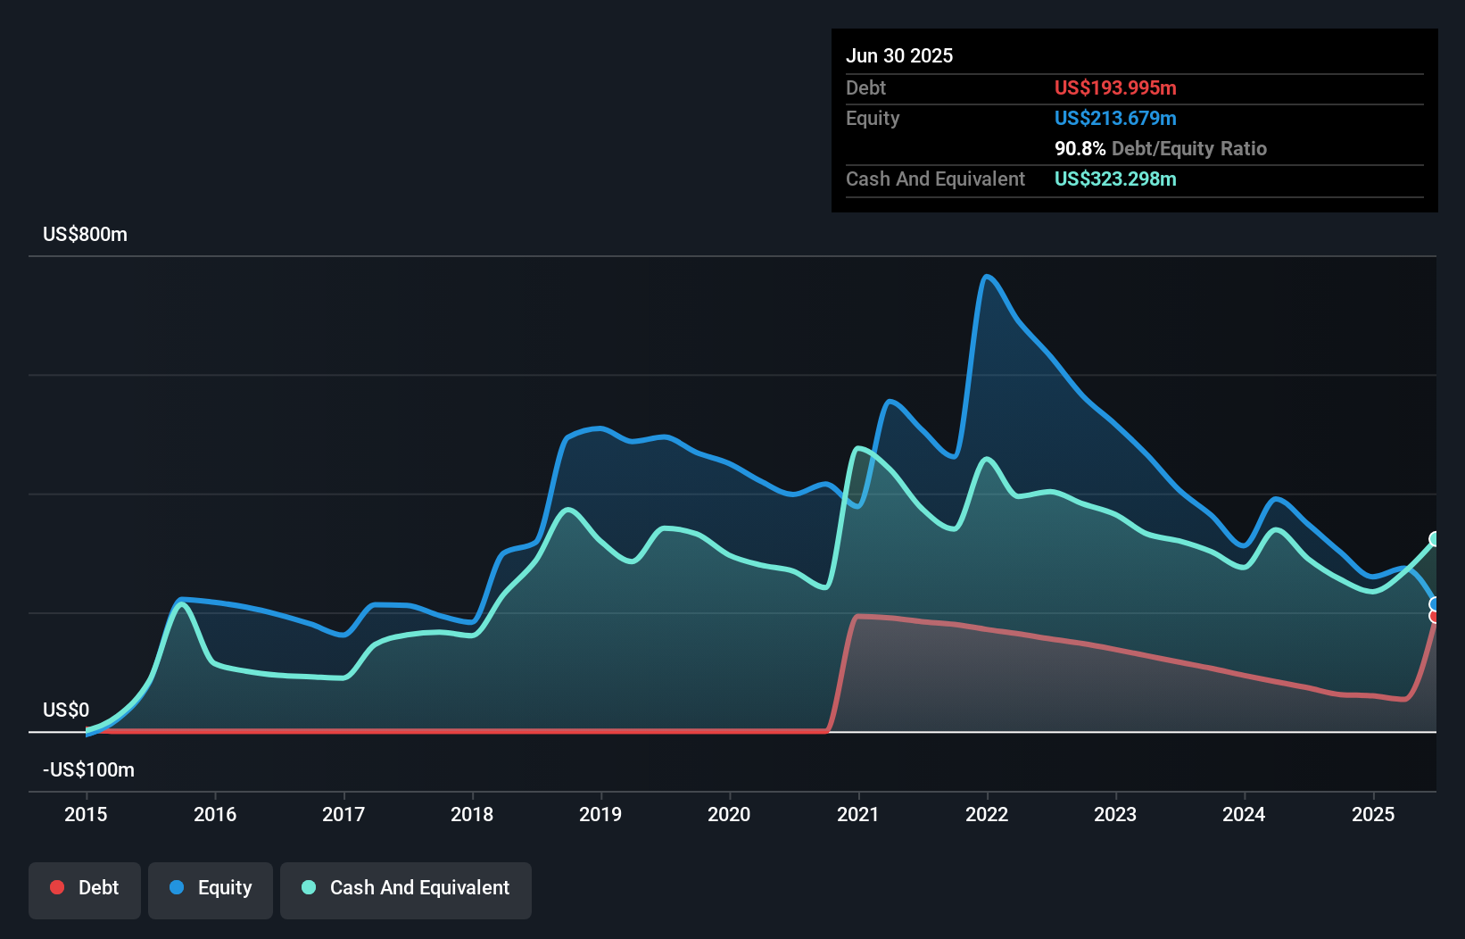The width and height of the screenshot is (1465, 939).
Task: Expand the Jun 30 2025 tooltip header
Action: (x=900, y=55)
